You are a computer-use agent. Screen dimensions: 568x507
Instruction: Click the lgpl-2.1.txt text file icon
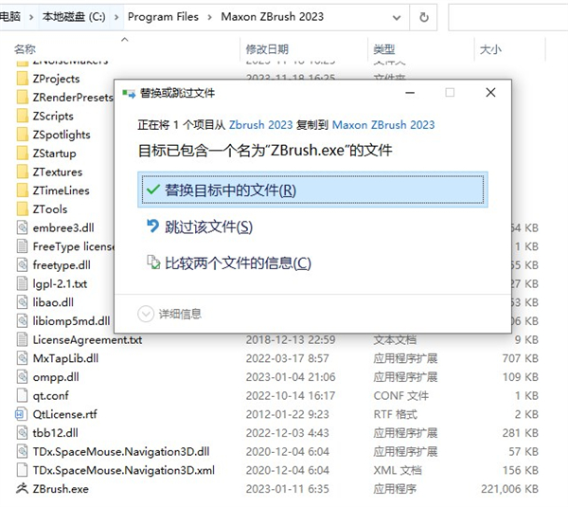(22, 283)
